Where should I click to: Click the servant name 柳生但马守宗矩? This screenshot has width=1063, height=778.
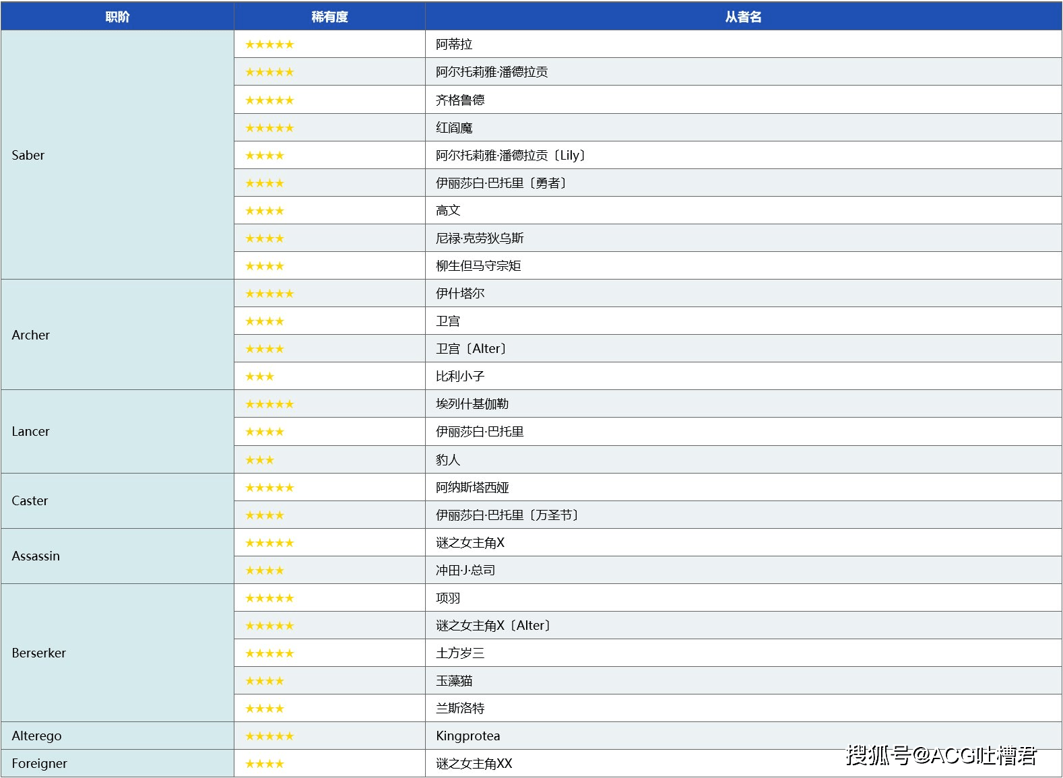(478, 265)
